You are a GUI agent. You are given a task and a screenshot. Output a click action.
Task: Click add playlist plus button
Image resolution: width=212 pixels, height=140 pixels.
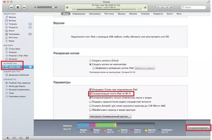pyautogui.click(x=8, y=138)
